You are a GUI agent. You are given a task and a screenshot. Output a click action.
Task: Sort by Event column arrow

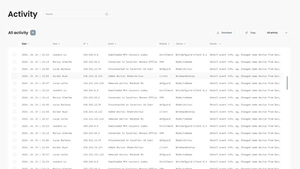[116, 44]
